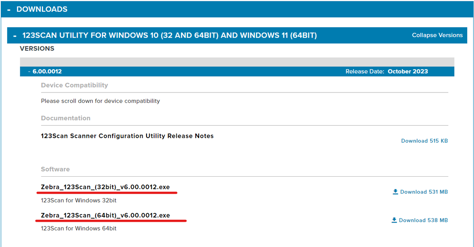Image resolution: width=474 pixels, height=247 pixels.
Task: Collapse version 6.00.0012 row
Action: 237,72
